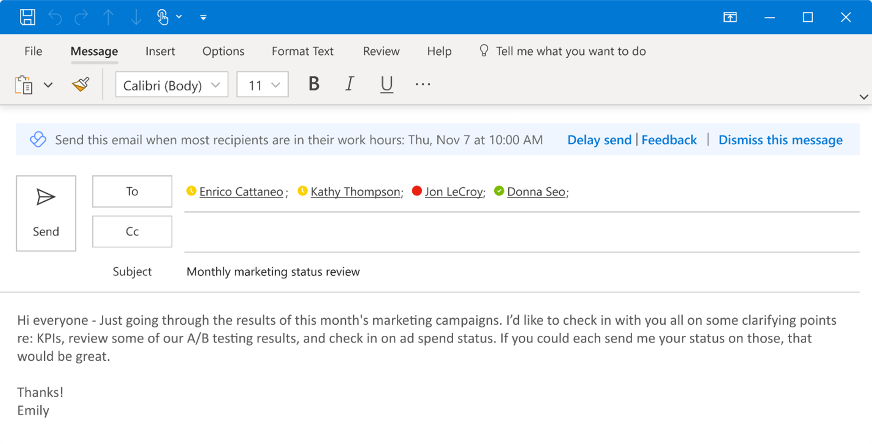Click the Redo arrow icon

[x=82, y=17]
